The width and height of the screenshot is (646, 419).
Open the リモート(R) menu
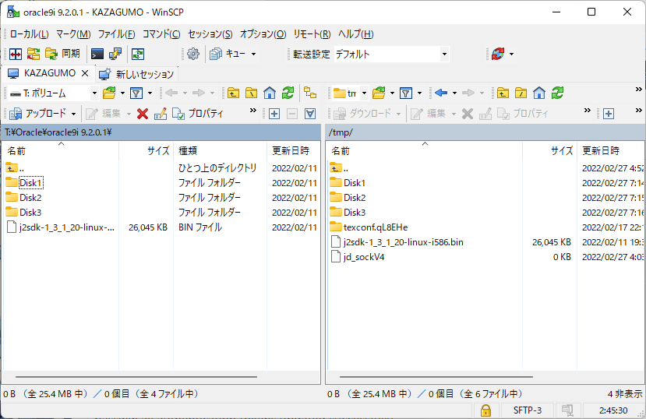tap(312, 34)
